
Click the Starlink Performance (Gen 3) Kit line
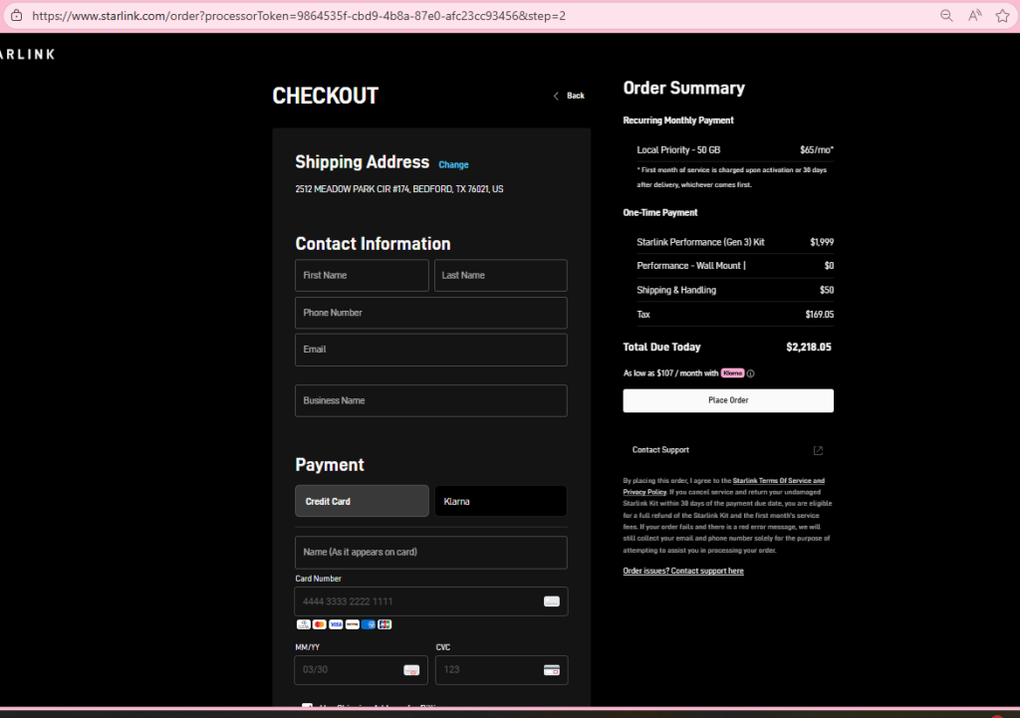click(x=735, y=242)
